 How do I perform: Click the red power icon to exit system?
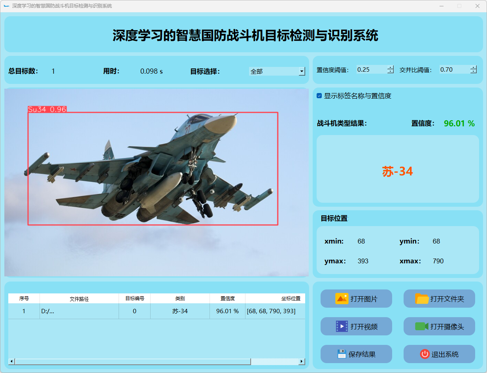[425, 354]
